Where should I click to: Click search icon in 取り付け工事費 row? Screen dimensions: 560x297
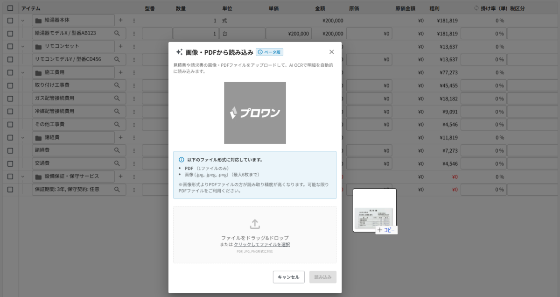117,85
